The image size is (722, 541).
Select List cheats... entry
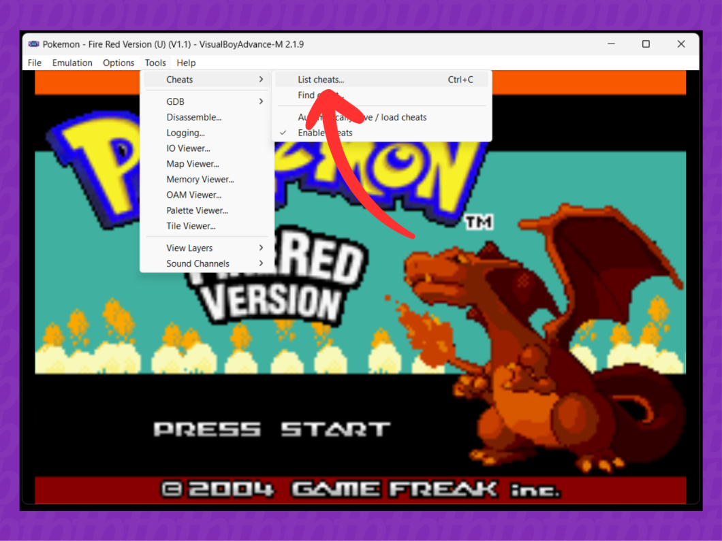click(x=381, y=80)
